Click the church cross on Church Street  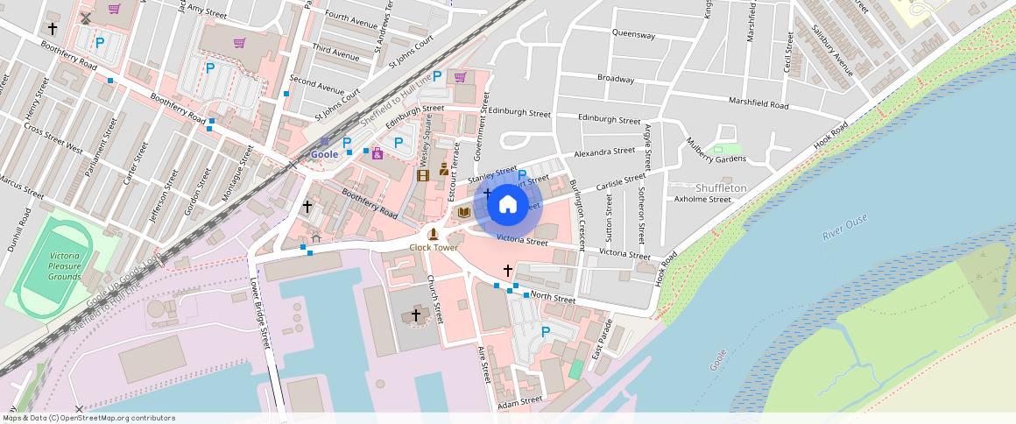[x=415, y=314]
